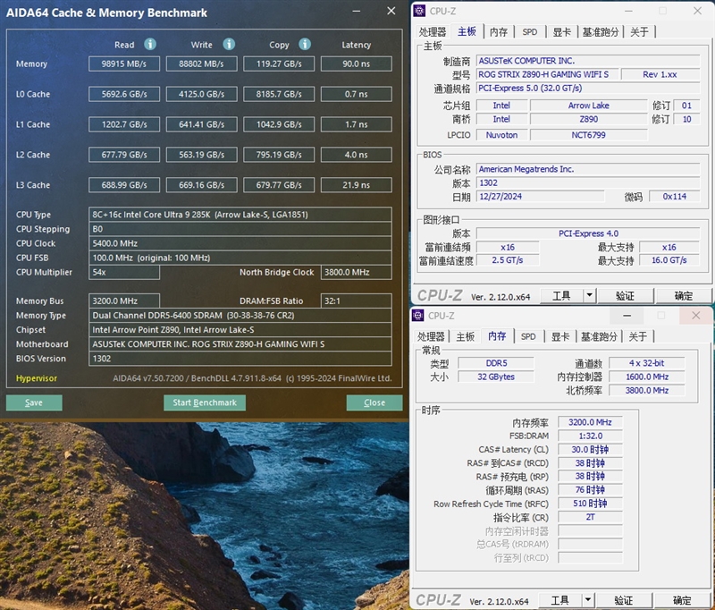Click LPCIO NCT6799 field
Screen dimensions: 715x610
588,135
